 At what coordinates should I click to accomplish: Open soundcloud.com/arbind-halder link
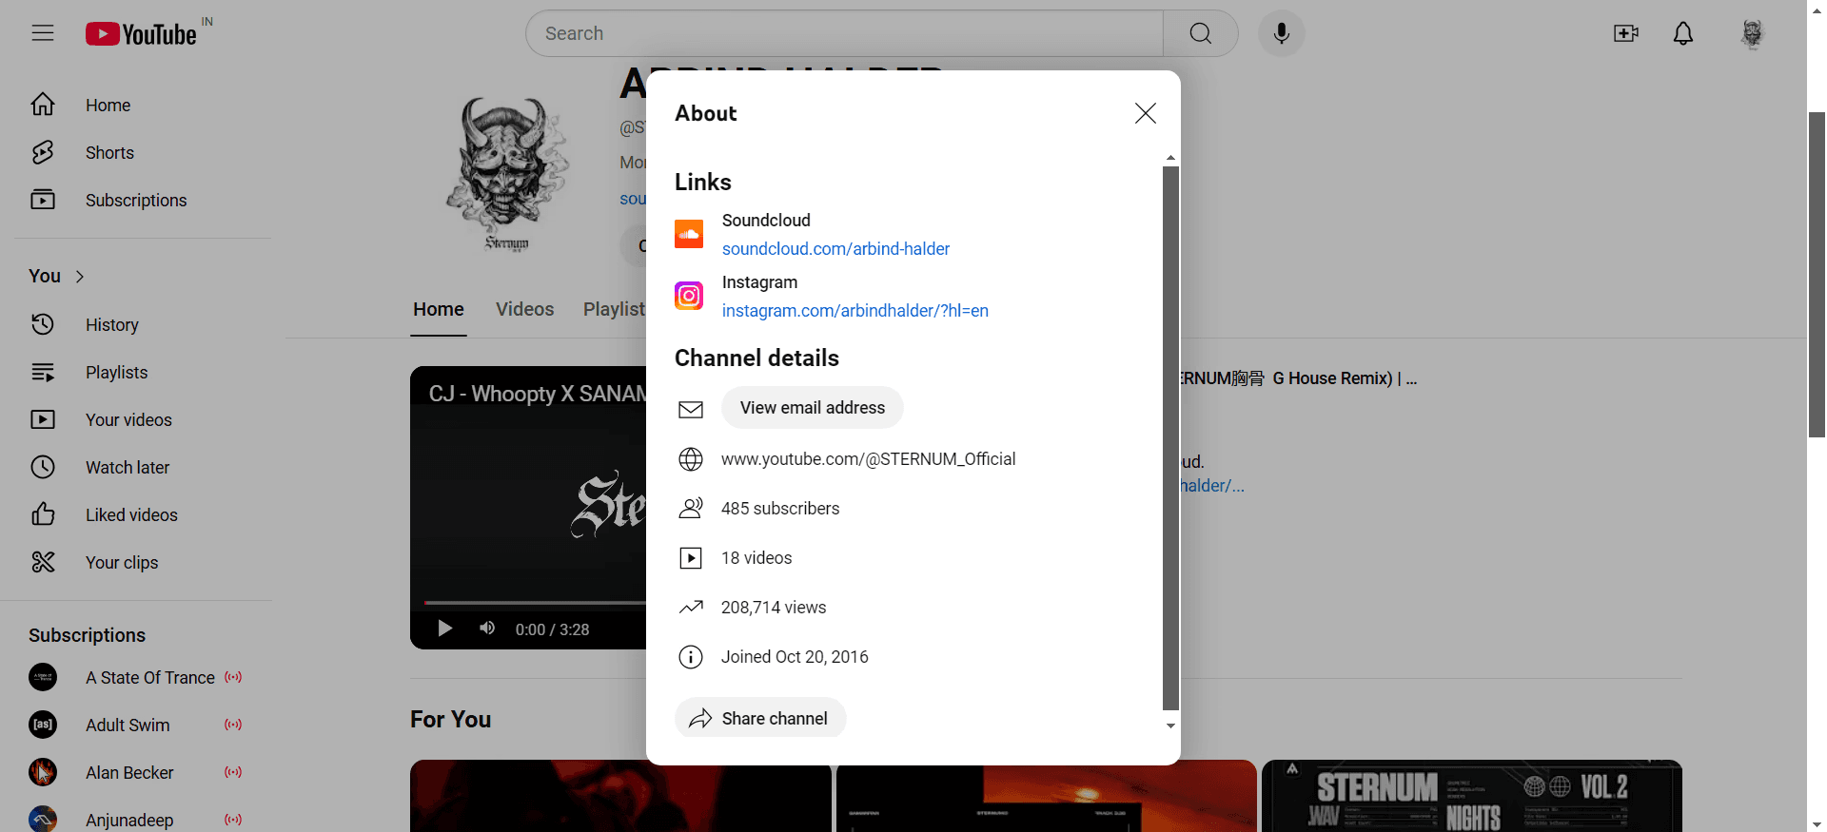pos(835,248)
